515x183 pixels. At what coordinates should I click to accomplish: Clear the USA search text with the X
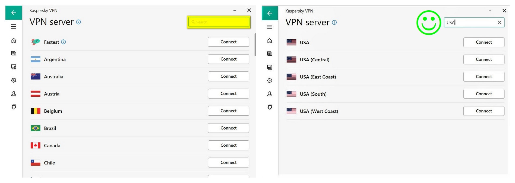(499, 22)
